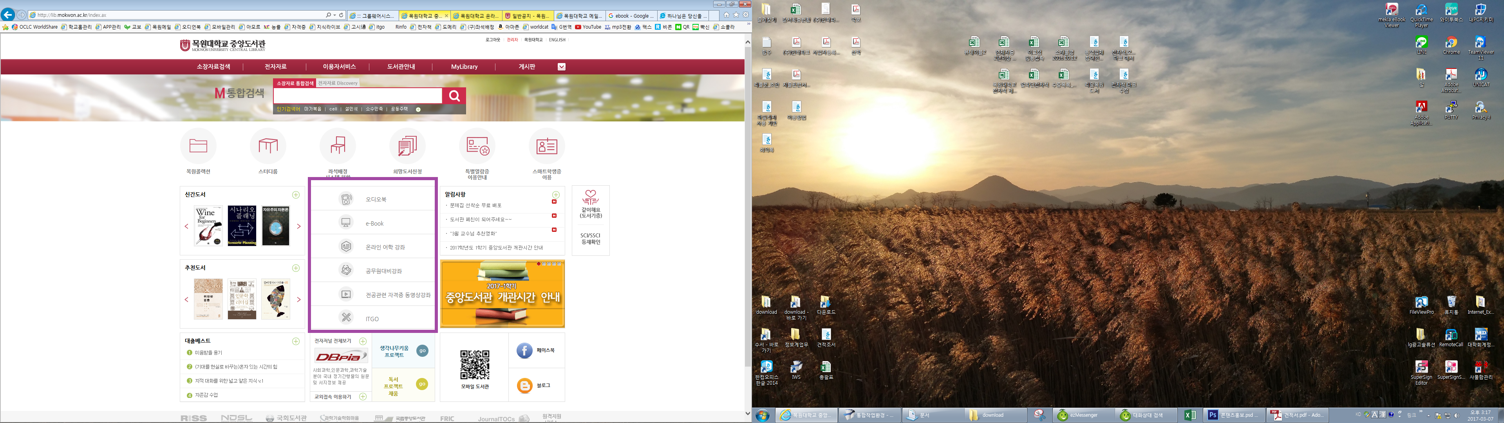Expand 신간도서 with the plus button
This screenshot has height=423, width=1504.
(x=296, y=195)
